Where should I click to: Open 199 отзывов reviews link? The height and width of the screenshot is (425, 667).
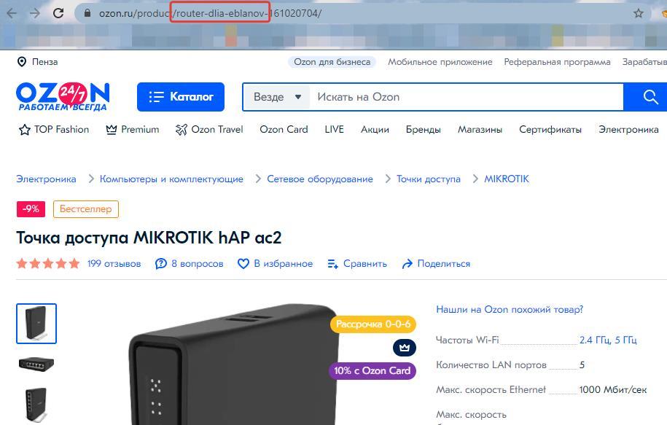[x=114, y=264]
